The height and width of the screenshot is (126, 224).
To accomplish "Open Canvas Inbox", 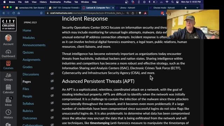I will pos(8,101).
